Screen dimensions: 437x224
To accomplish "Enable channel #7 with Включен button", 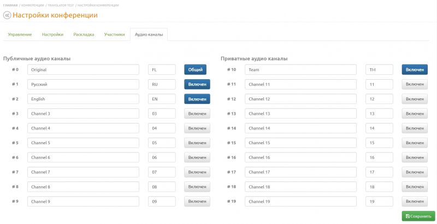I will coord(197,172).
